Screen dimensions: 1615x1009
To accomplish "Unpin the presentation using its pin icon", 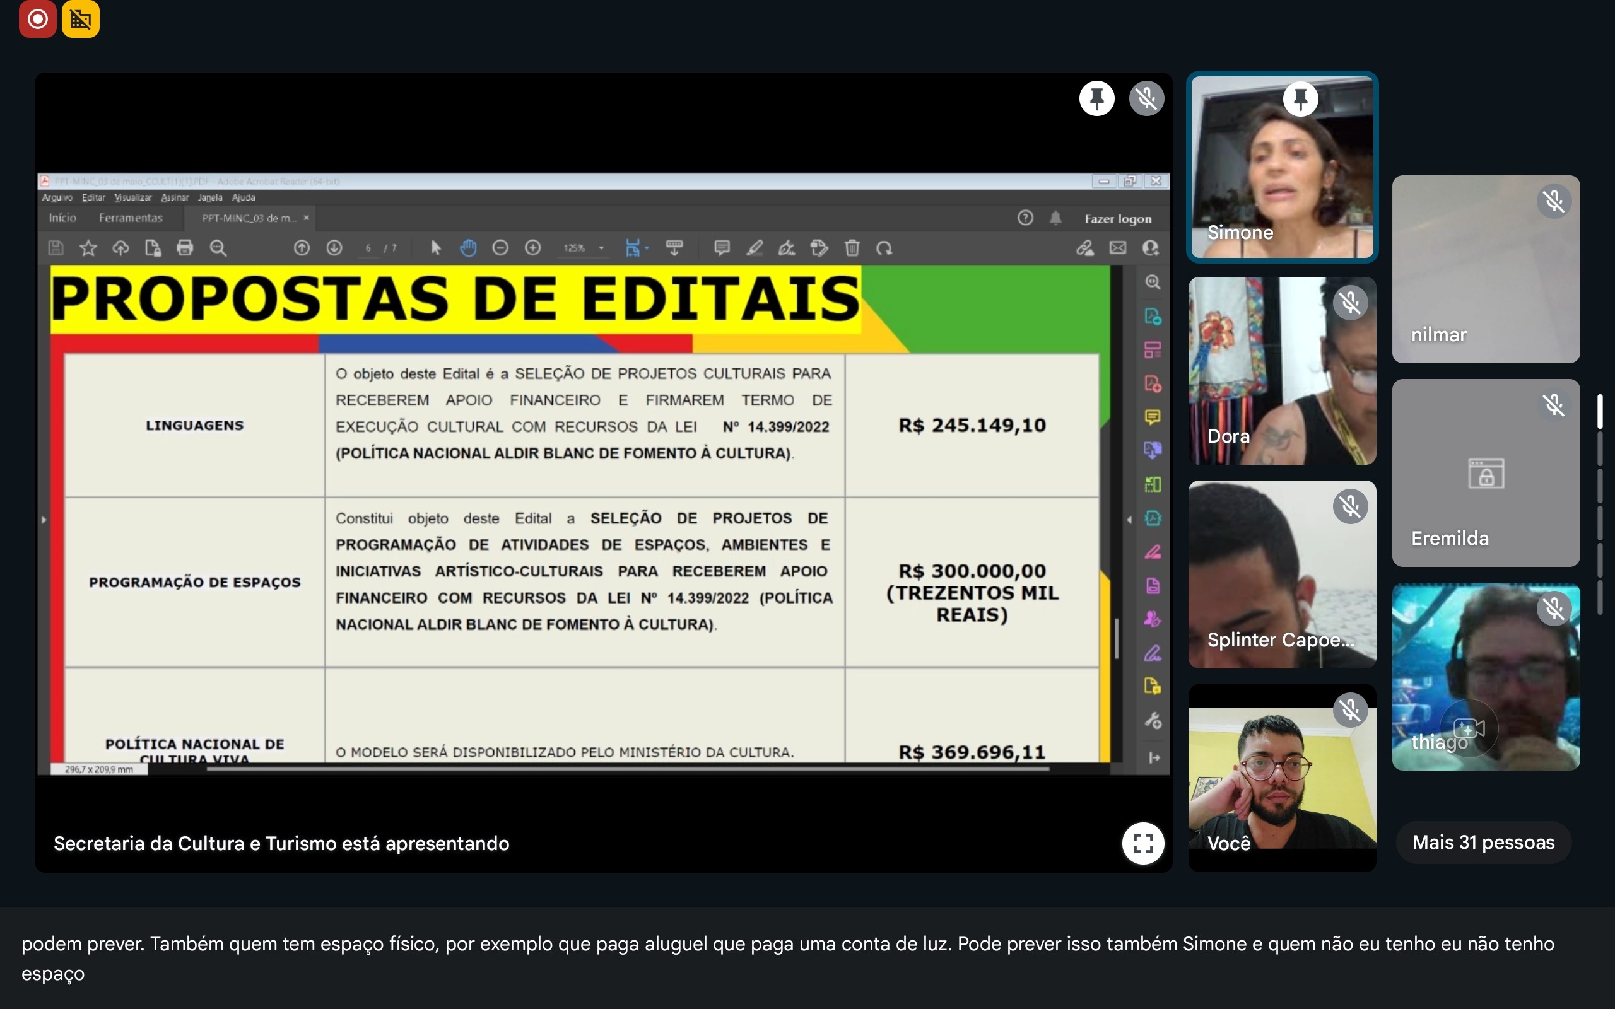I will tap(1096, 99).
